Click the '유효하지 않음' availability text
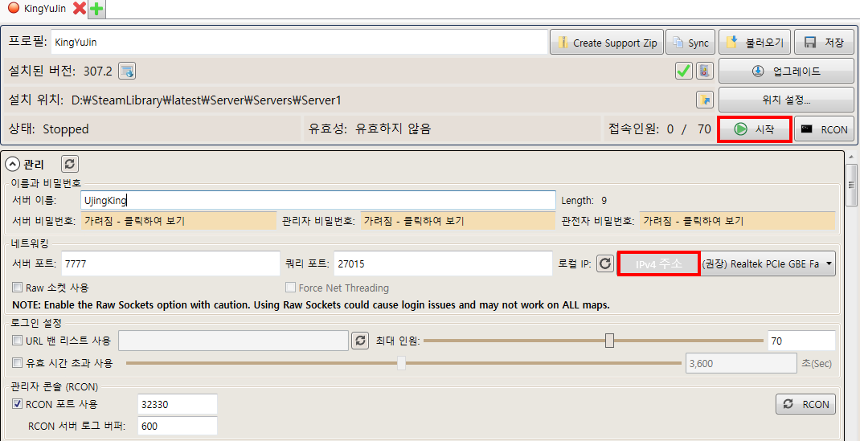 (393, 129)
